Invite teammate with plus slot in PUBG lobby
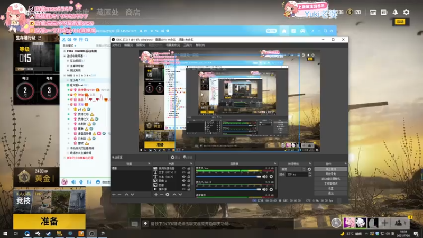423x238 pixels. (385, 223)
